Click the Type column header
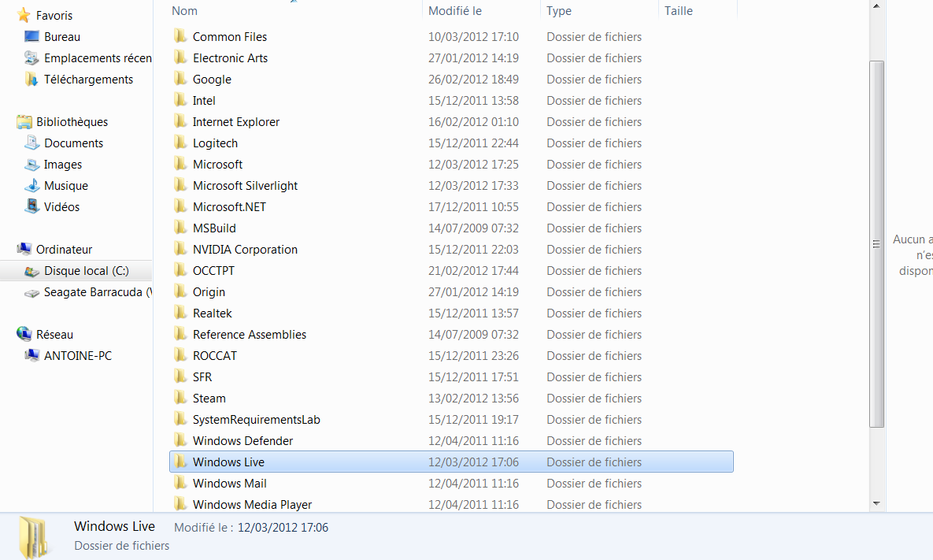This screenshot has height=560, width=933. 559,11
